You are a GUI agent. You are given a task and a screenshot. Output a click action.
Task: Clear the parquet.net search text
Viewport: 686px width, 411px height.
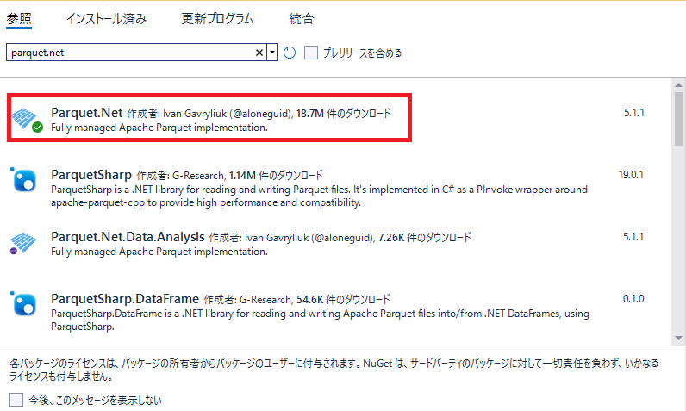click(x=259, y=53)
